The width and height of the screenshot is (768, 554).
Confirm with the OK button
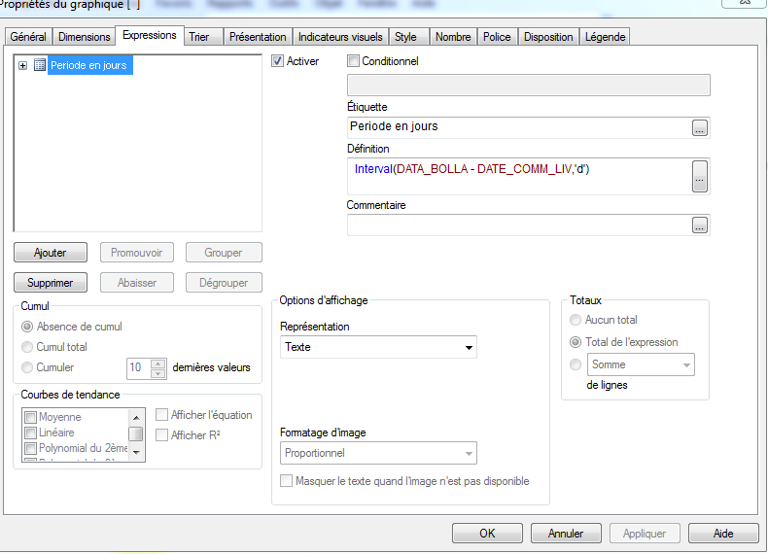pos(487,533)
